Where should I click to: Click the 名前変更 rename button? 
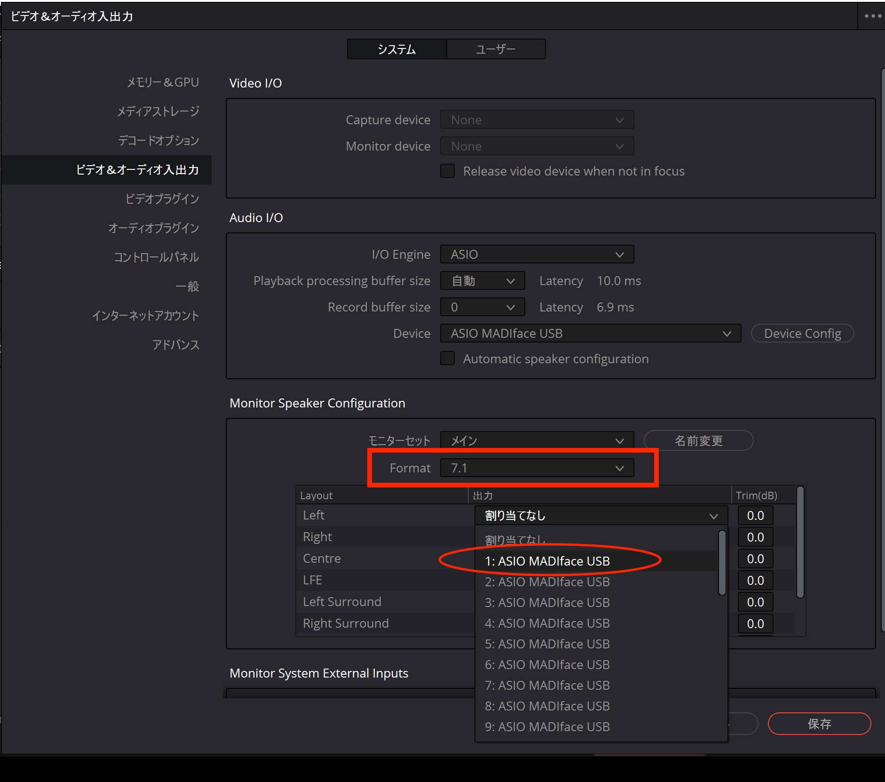point(698,441)
